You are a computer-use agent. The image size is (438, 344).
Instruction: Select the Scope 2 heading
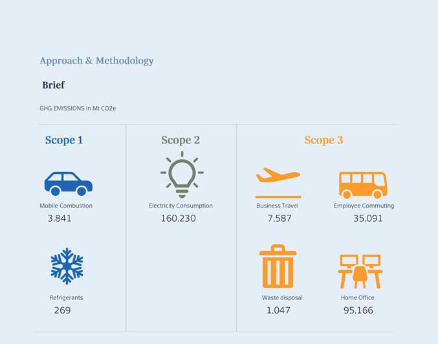point(181,140)
